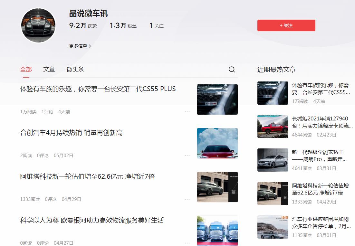Switch to the 微头条 tab
This screenshot has height=246, width=355.
[75, 69]
